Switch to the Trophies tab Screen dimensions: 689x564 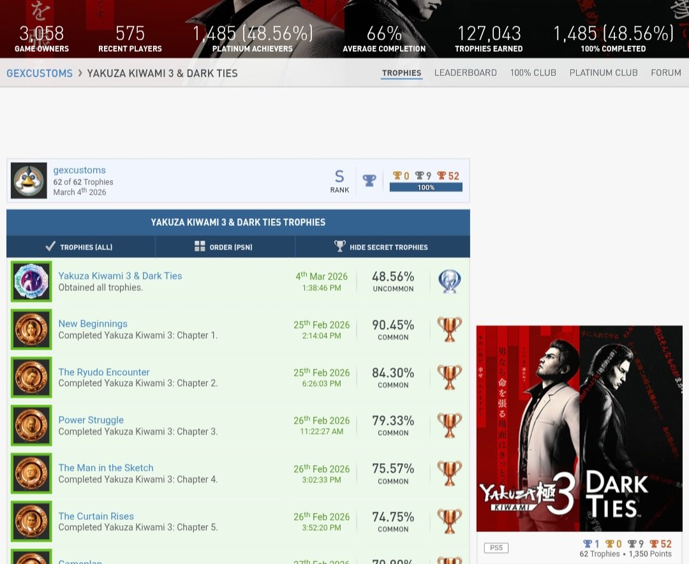click(402, 73)
